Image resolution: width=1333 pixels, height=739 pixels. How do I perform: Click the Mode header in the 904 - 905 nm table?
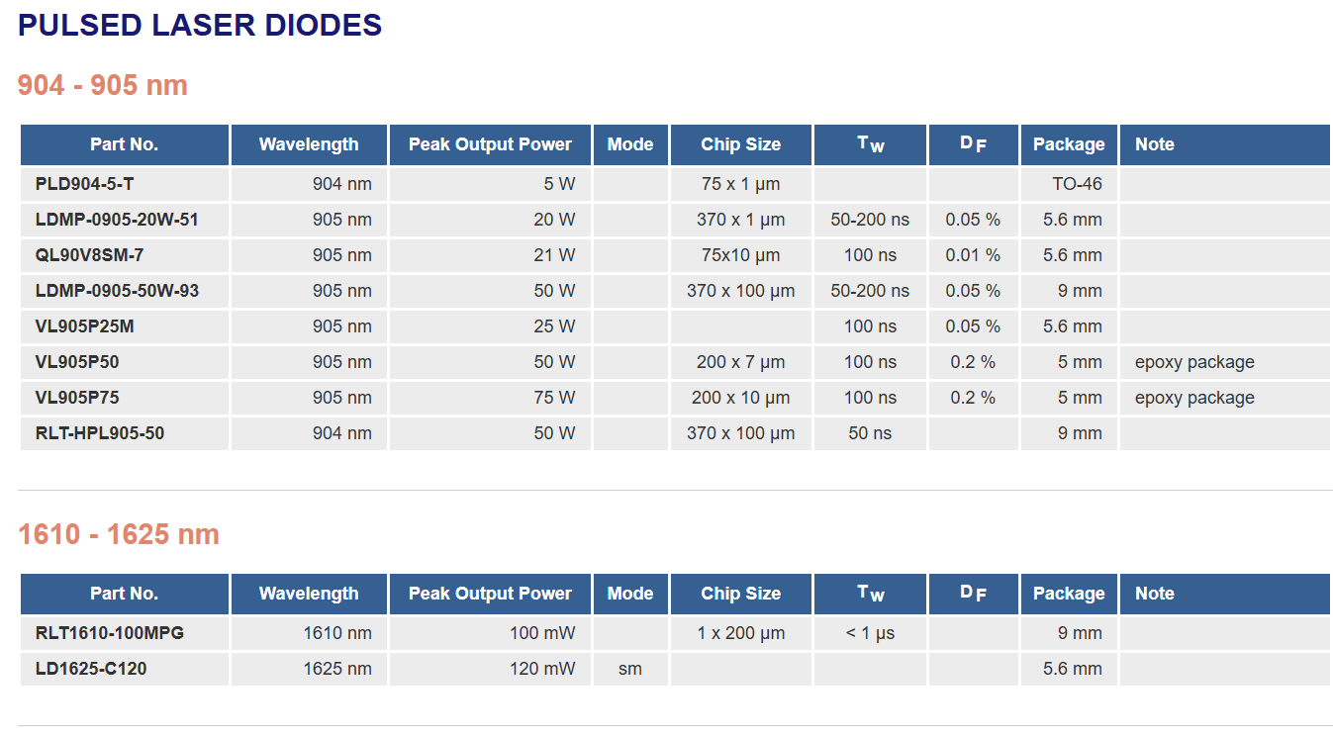click(x=630, y=144)
